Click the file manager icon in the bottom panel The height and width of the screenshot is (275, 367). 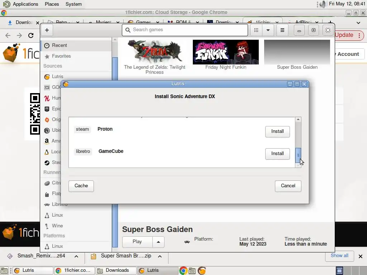click(x=192, y=271)
